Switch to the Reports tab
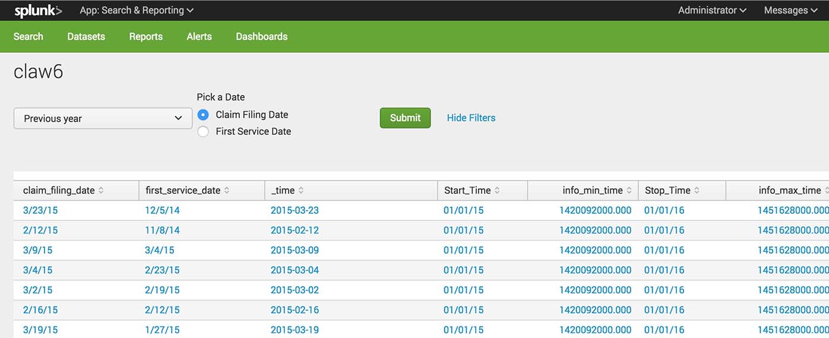The width and height of the screenshot is (829, 338). tap(145, 36)
